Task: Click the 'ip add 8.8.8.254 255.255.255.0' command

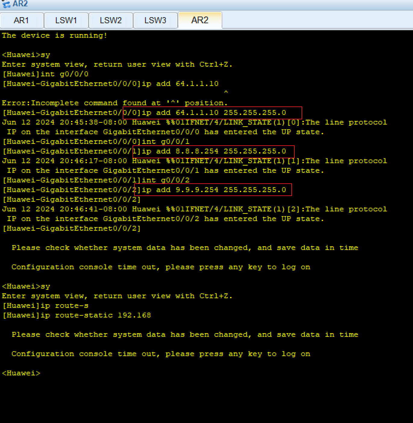Action: [x=214, y=151]
